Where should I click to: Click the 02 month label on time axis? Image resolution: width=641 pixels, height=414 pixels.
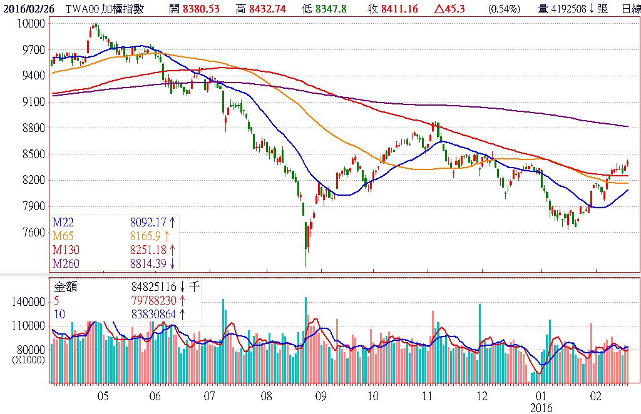click(x=596, y=396)
